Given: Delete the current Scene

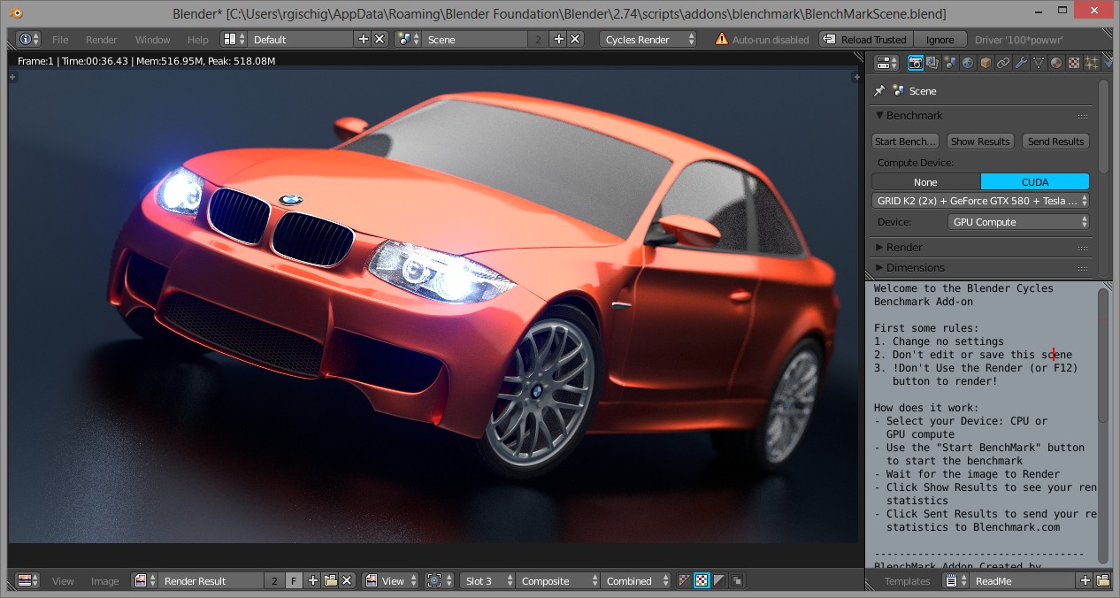Looking at the screenshot, I should click(576, 40).
